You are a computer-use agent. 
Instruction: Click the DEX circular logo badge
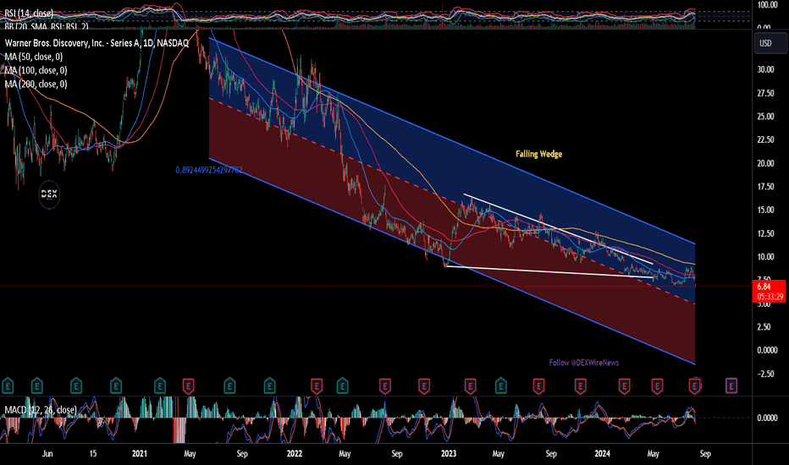pyautogui.click(x=49, y=194)
